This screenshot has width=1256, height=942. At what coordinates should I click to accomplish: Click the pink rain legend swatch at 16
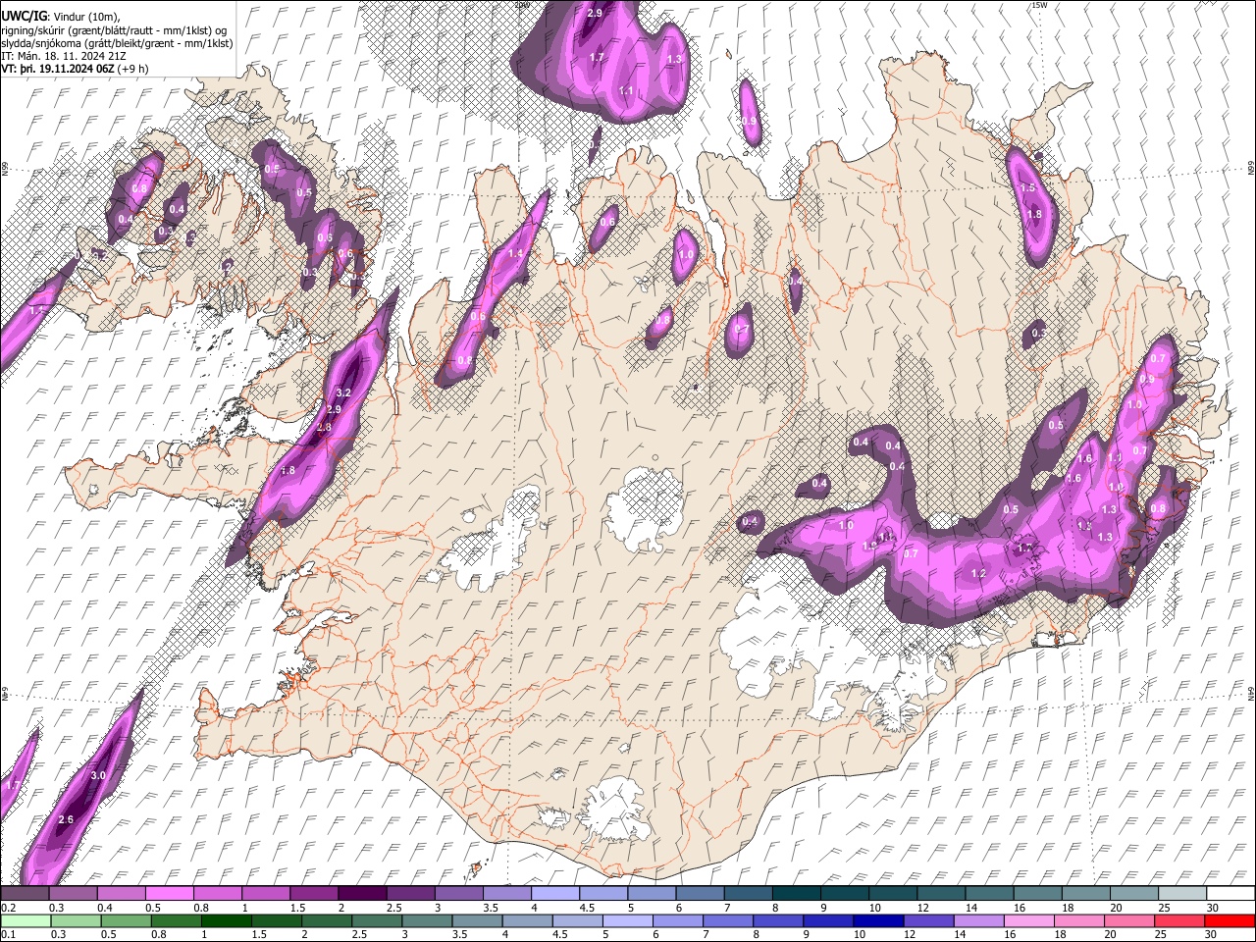point(1028,920)
